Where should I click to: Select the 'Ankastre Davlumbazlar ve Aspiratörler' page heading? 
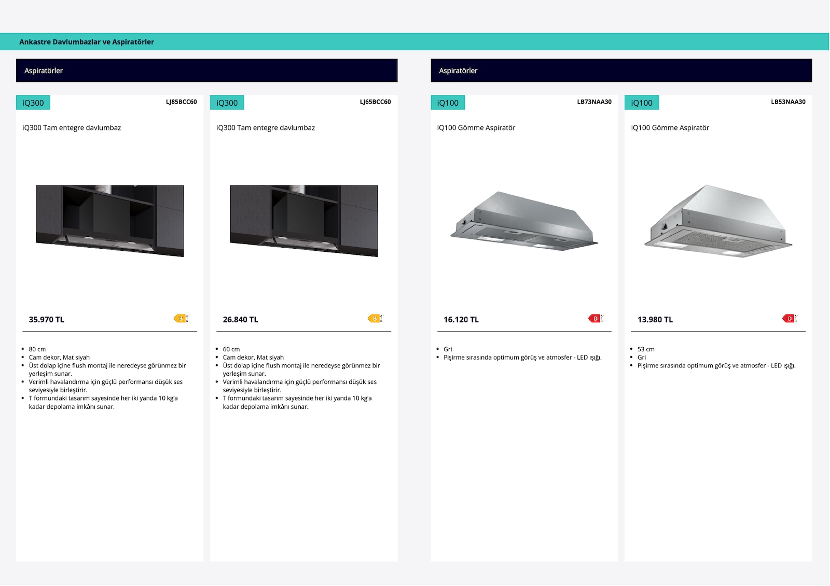click(x=87, y=42)
